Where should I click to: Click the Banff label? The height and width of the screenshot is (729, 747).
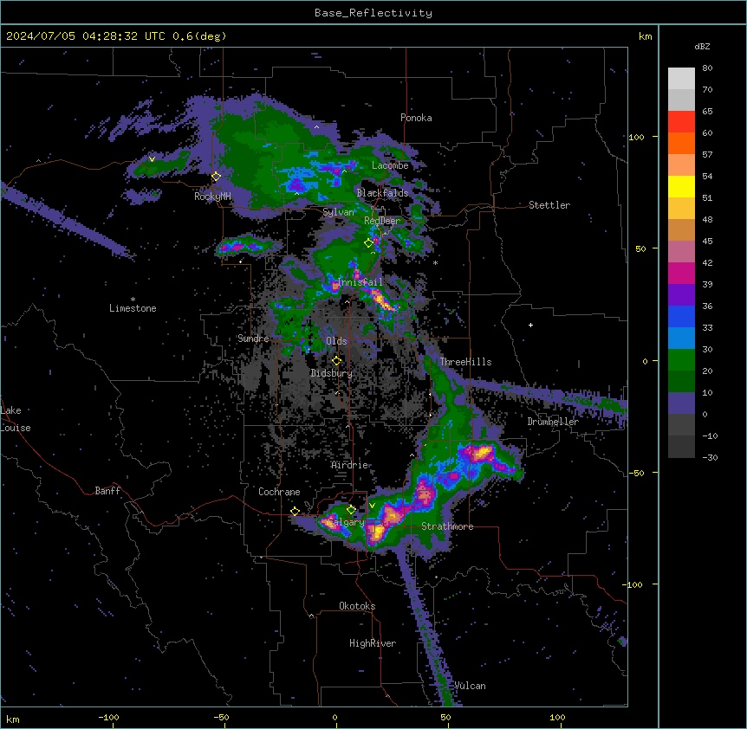tap(107, 491)
